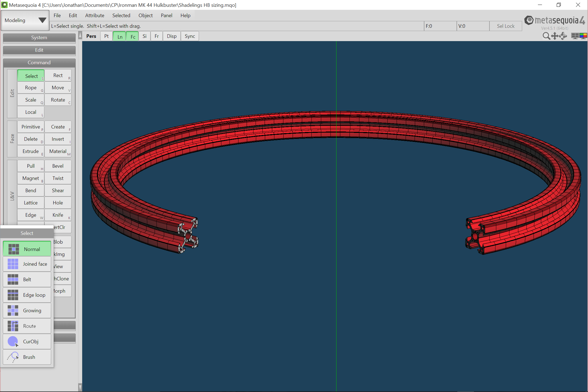Activate the Magnet command
This screenshot has height=392, width=588.
[31, 178]
